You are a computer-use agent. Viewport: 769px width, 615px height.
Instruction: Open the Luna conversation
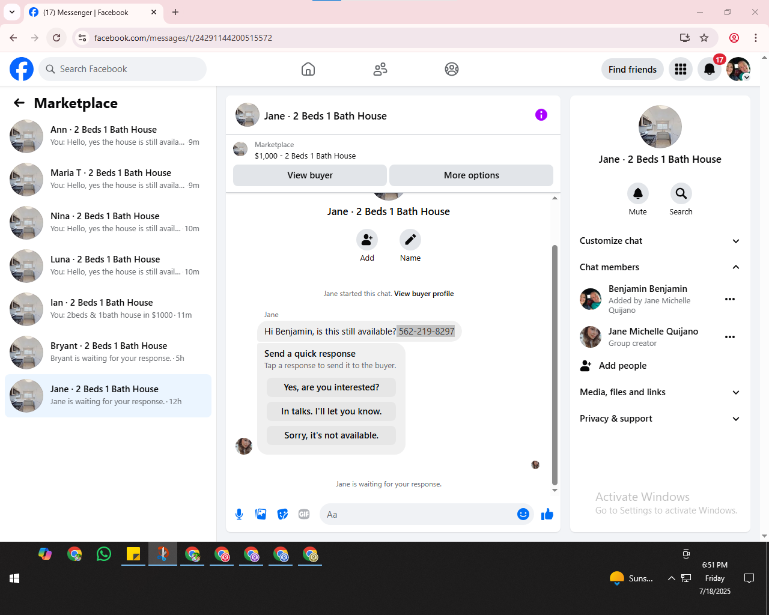(x=108, y=265)
